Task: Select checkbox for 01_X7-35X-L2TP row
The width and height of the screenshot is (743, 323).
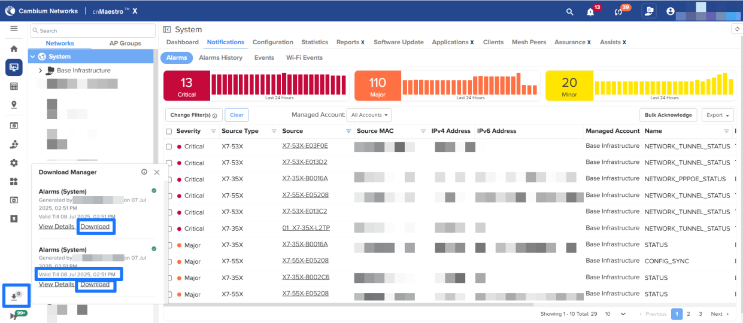Action: coord(169,228)
